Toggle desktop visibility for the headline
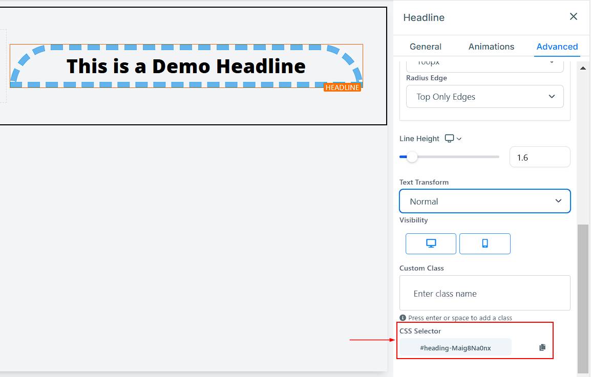 [431, 243]
